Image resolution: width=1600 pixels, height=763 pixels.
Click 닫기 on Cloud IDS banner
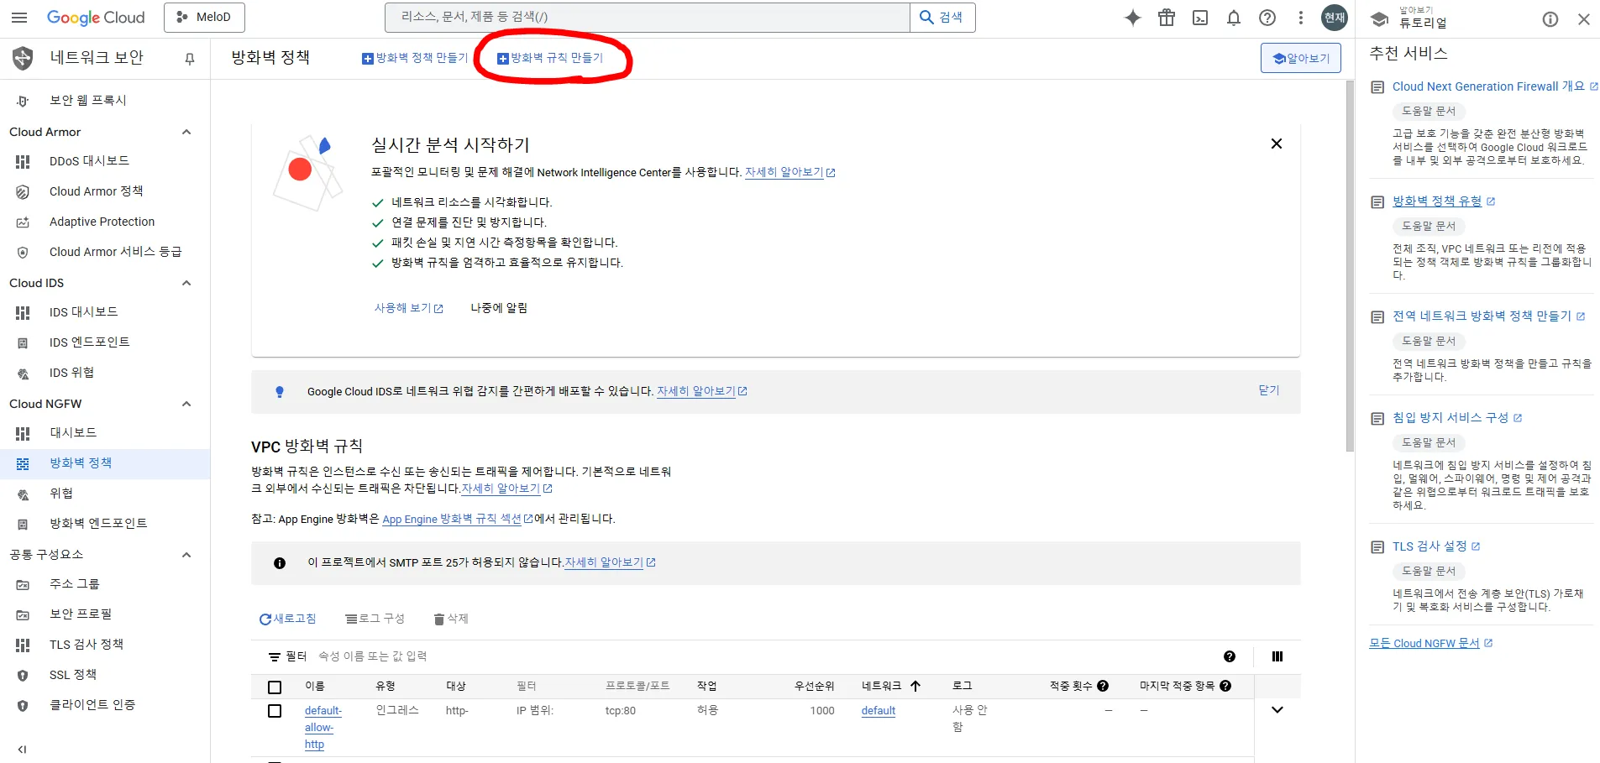point(1269,390)
